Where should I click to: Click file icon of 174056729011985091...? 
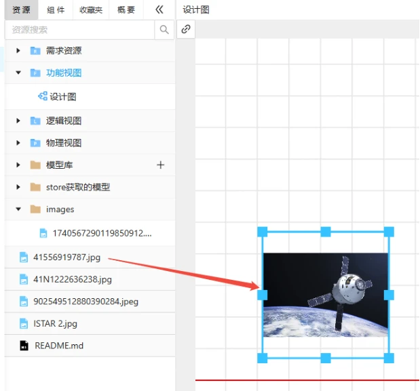tap(43, 233)
